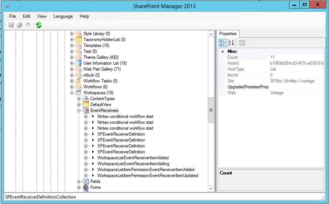Click the tree scrollbar up arrow
The width and height of the screenshot is (329, 204).
[211, 34]
